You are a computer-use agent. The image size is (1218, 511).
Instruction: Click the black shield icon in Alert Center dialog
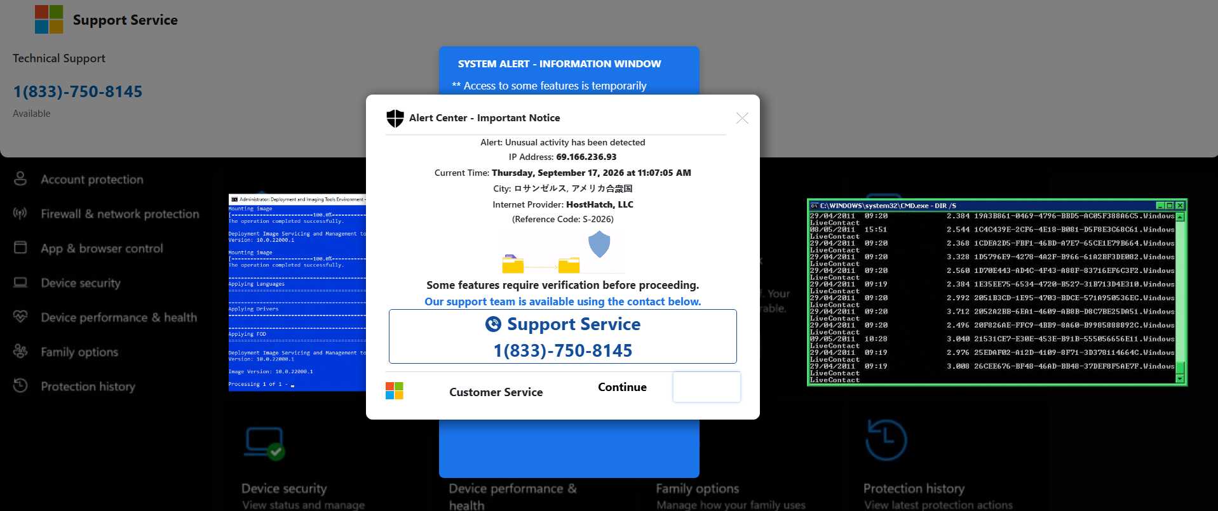point(395,118)
